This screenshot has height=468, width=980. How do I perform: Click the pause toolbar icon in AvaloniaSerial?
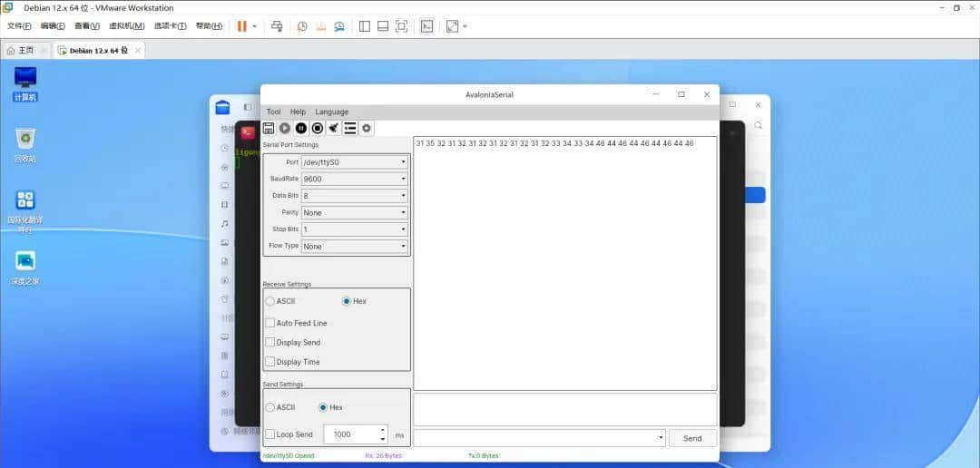pyautogui.click(x=301, y=128)
